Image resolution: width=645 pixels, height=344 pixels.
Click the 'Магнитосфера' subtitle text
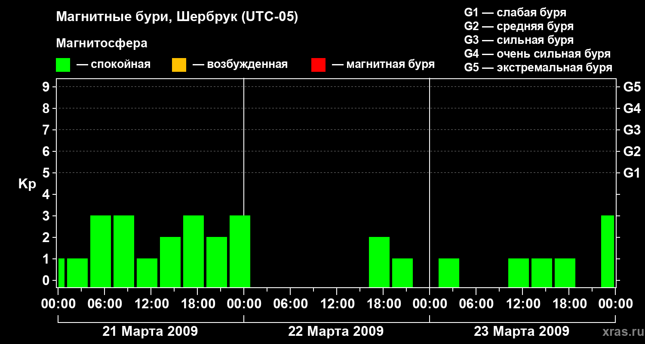(x=101, y=43)
